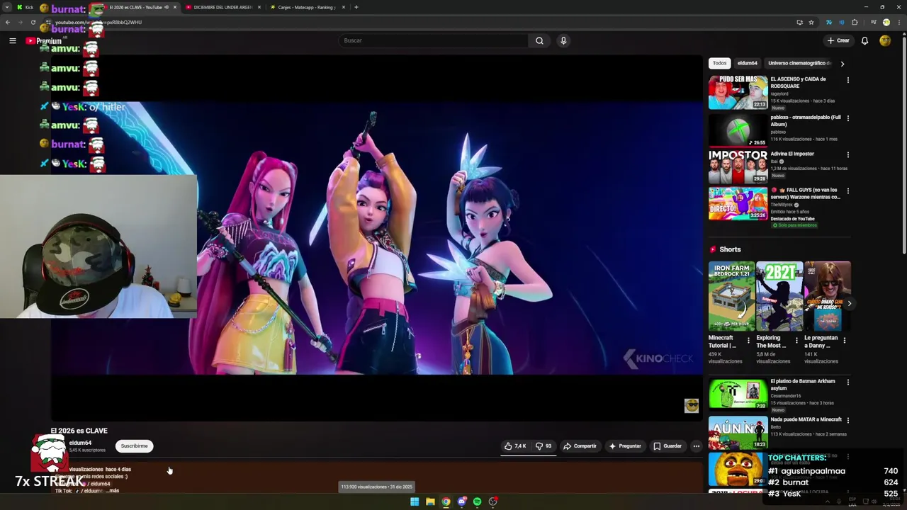
Task: Open the 2B2T Exploring short thumbnail
Action: [779, 296]
